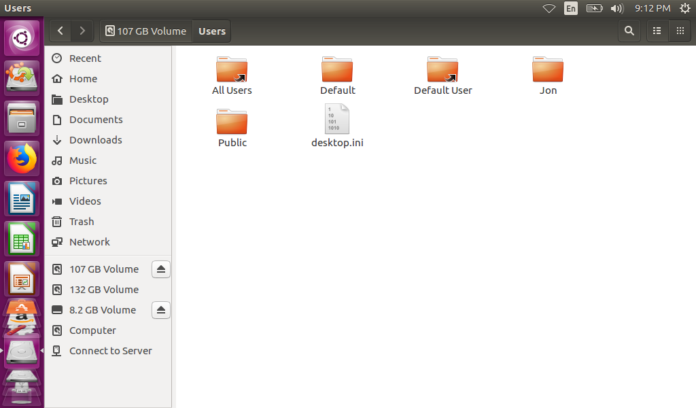
Task: Open Trash from the sidebar
Action: 82,222
